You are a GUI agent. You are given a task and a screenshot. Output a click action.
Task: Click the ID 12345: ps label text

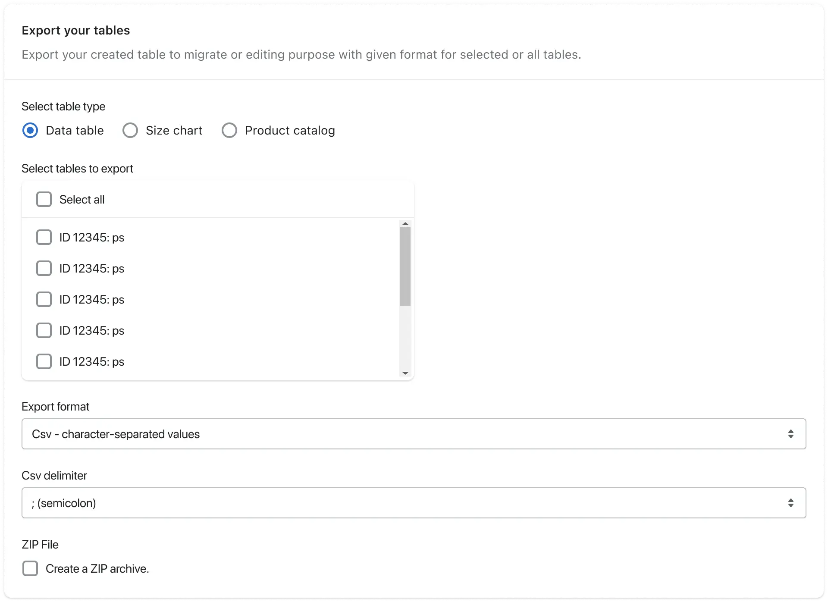click(x=91, y=237)
